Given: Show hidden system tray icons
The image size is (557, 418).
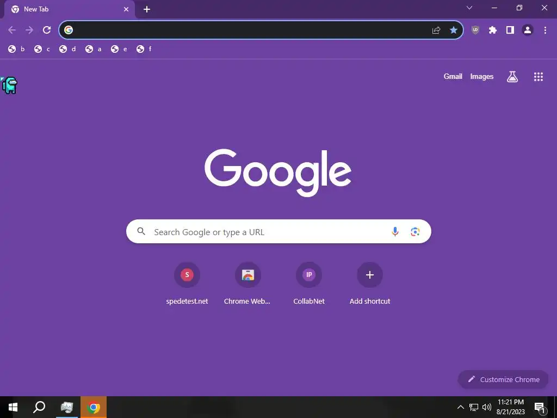Looking at the screenshot, I should tap(460, 407).
